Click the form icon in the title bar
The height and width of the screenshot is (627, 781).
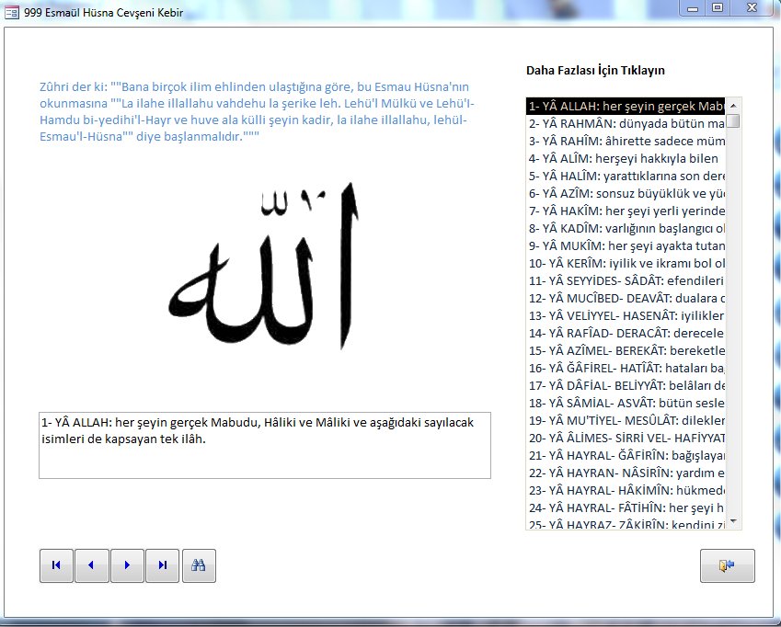(x=12, y=13)
